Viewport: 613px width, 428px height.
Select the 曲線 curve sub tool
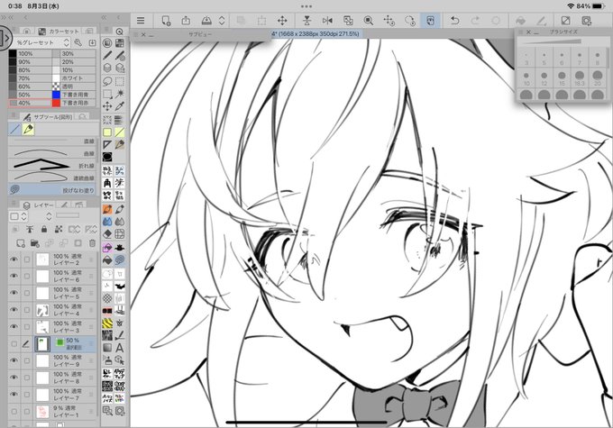[x=51, y=153]
